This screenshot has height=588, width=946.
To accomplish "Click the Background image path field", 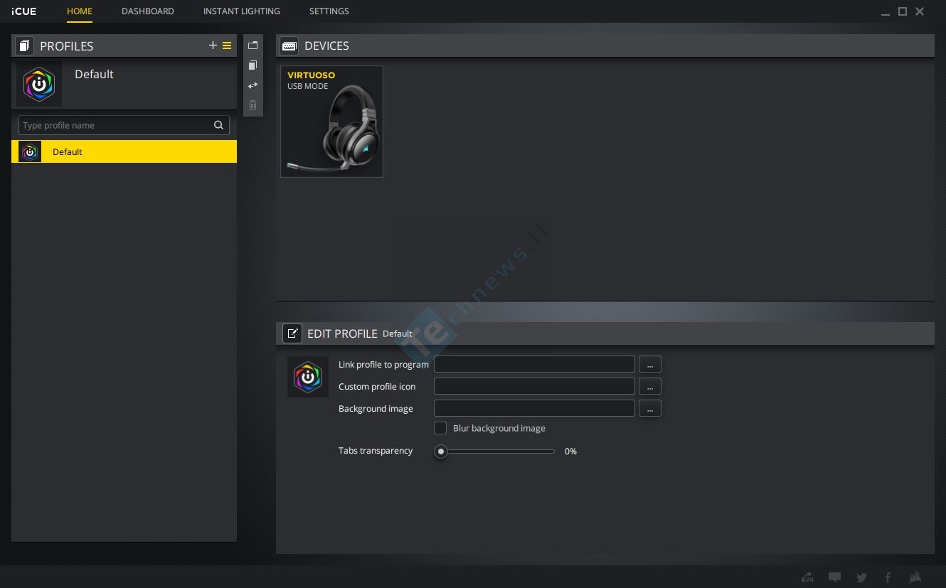I will pyautogui.click(x=534, y=408).
